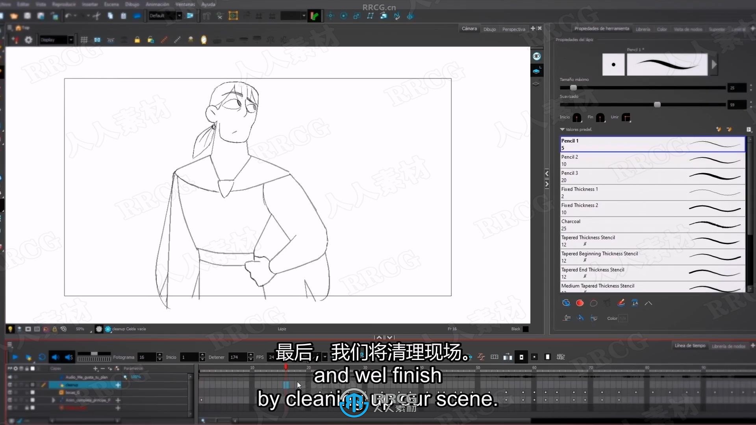
Task: Click the blue layers icon beside canvas
Action: (x=536, y=71)
